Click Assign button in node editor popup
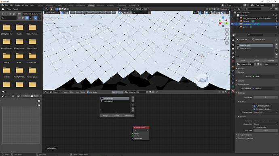279x156 pixels. 106,116
